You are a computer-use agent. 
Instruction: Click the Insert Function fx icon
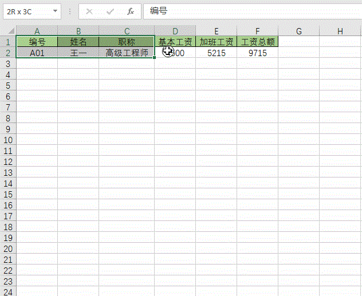pyautogui.click(x=130, y=11)
